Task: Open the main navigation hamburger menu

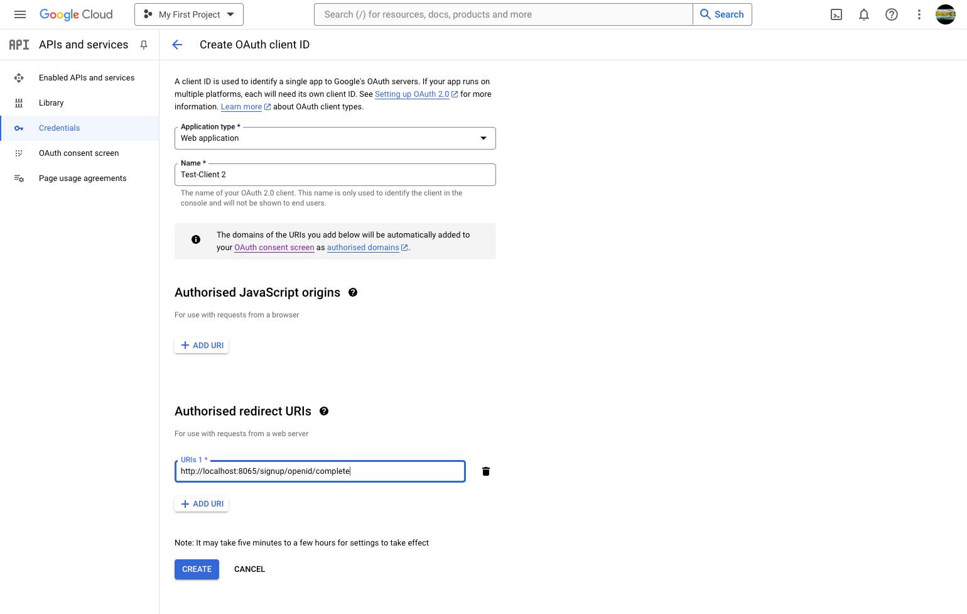Action: point(20,14)
